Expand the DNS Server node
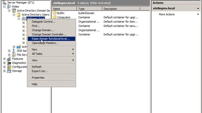 9,51
